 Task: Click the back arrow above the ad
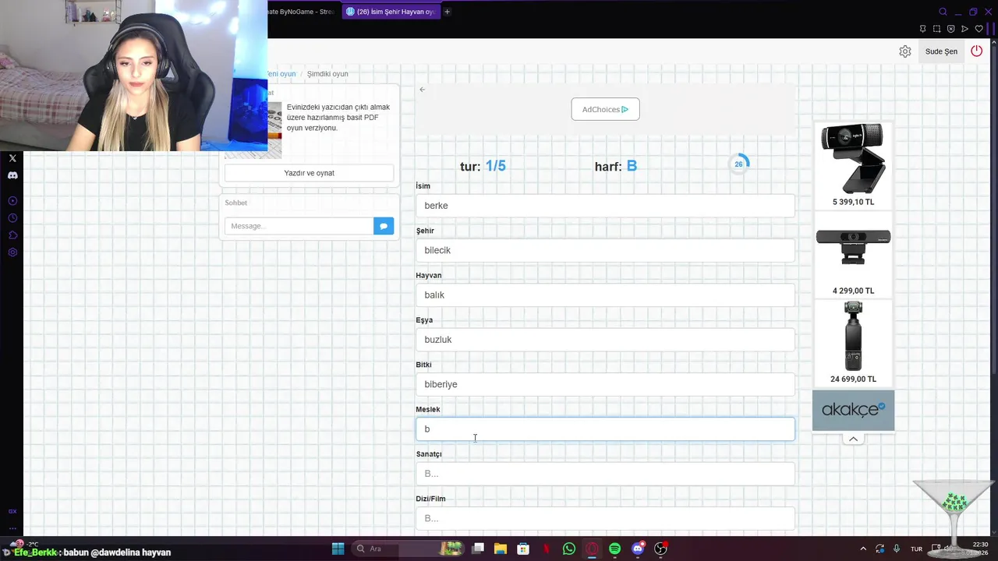pyautogui.click(x=422, y=90)
